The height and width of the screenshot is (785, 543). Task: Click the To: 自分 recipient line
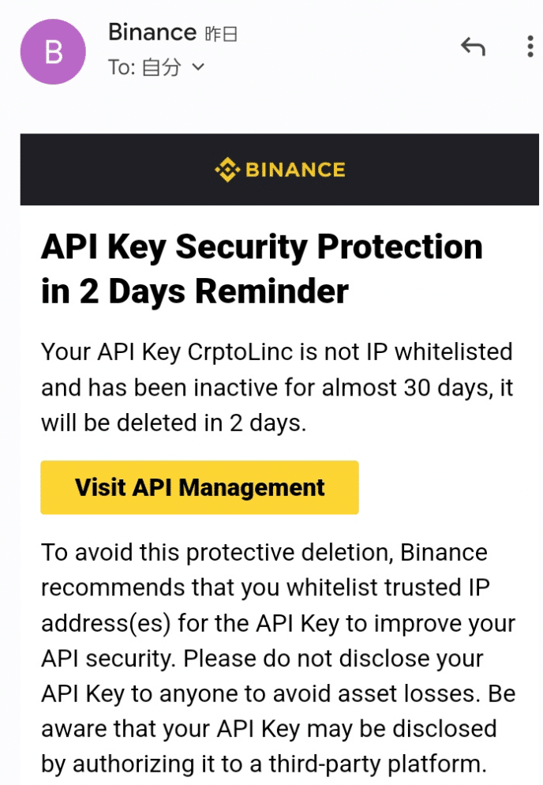(156, 67)
